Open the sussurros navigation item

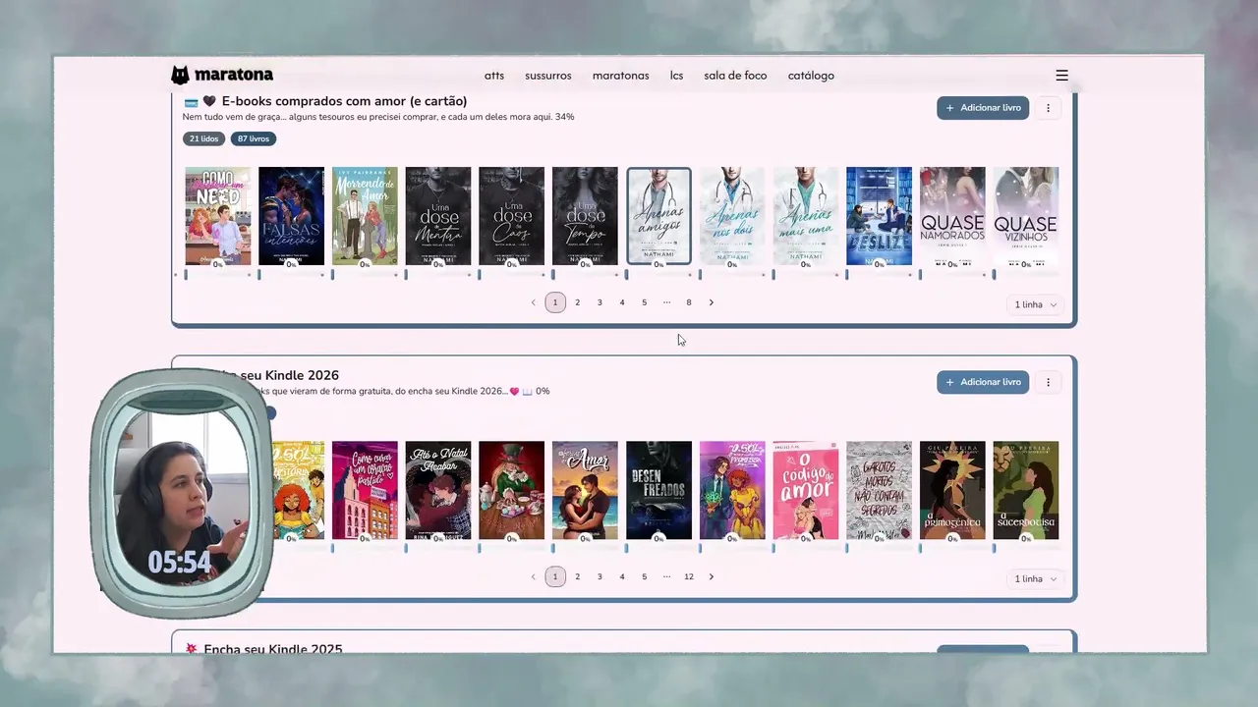pos(548,76)
